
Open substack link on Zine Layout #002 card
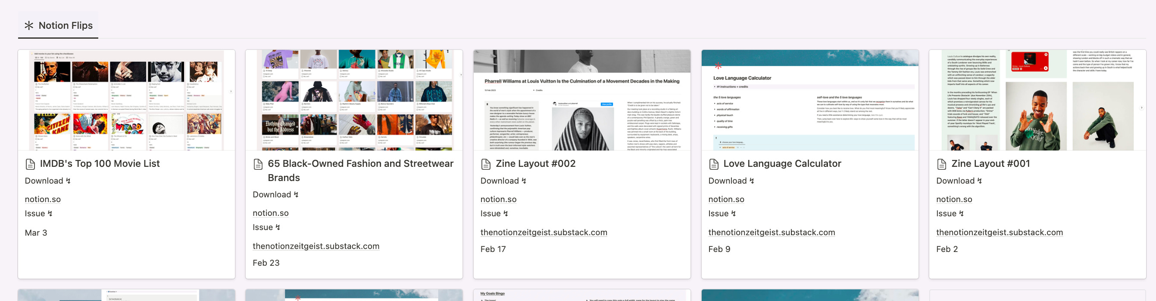pos(544,233)
